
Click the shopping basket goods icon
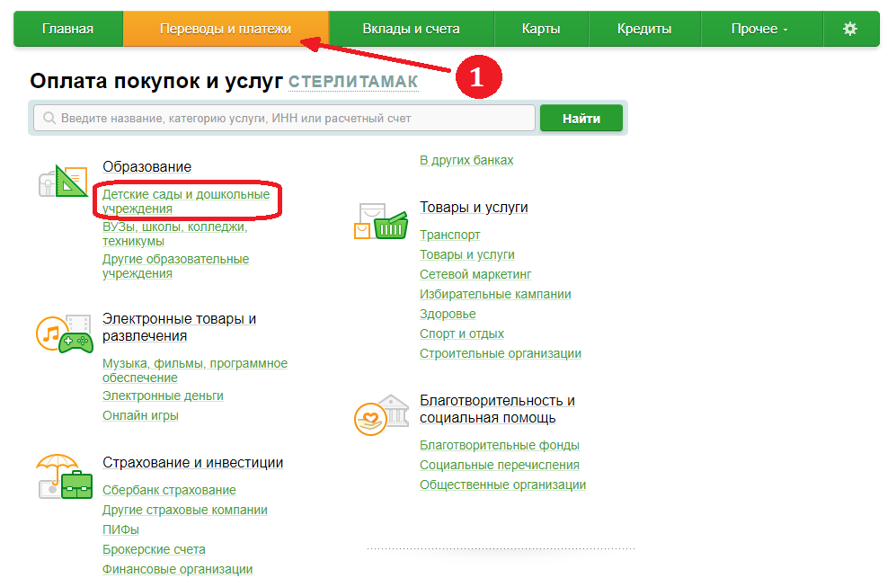click(x=381, y=221)
